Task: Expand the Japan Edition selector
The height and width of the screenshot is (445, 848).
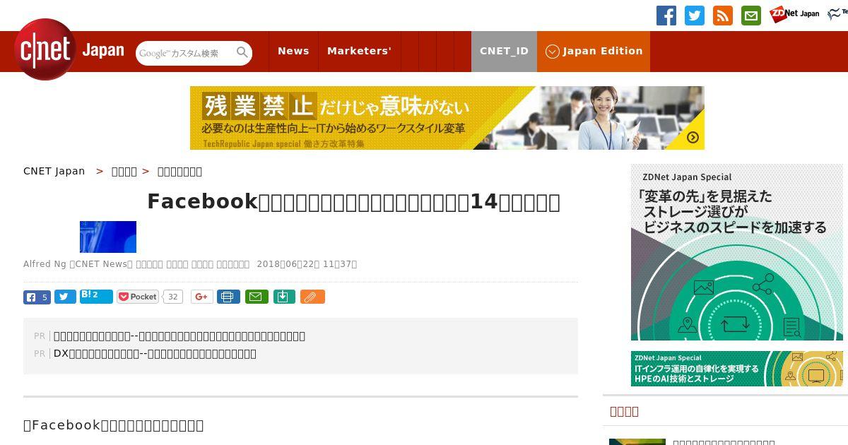Action: click(594, 51)
